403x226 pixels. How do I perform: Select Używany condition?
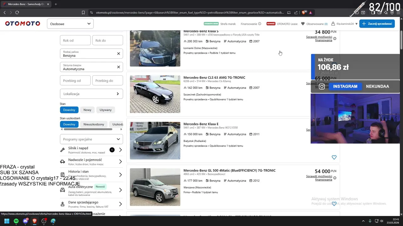click(105, 110)
